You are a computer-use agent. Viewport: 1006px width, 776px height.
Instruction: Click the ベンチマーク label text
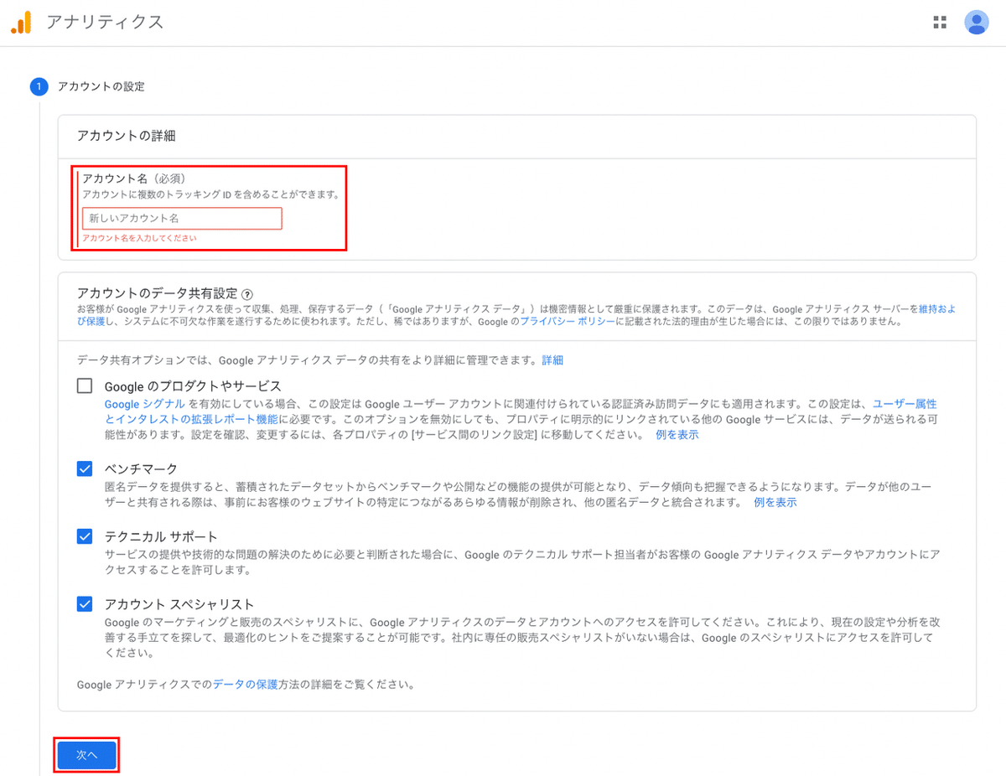(x=141, y=469)
